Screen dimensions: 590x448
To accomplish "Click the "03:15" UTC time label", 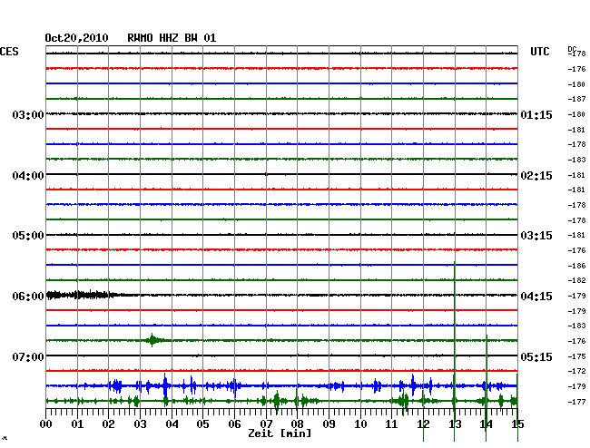I will point(536,236).
